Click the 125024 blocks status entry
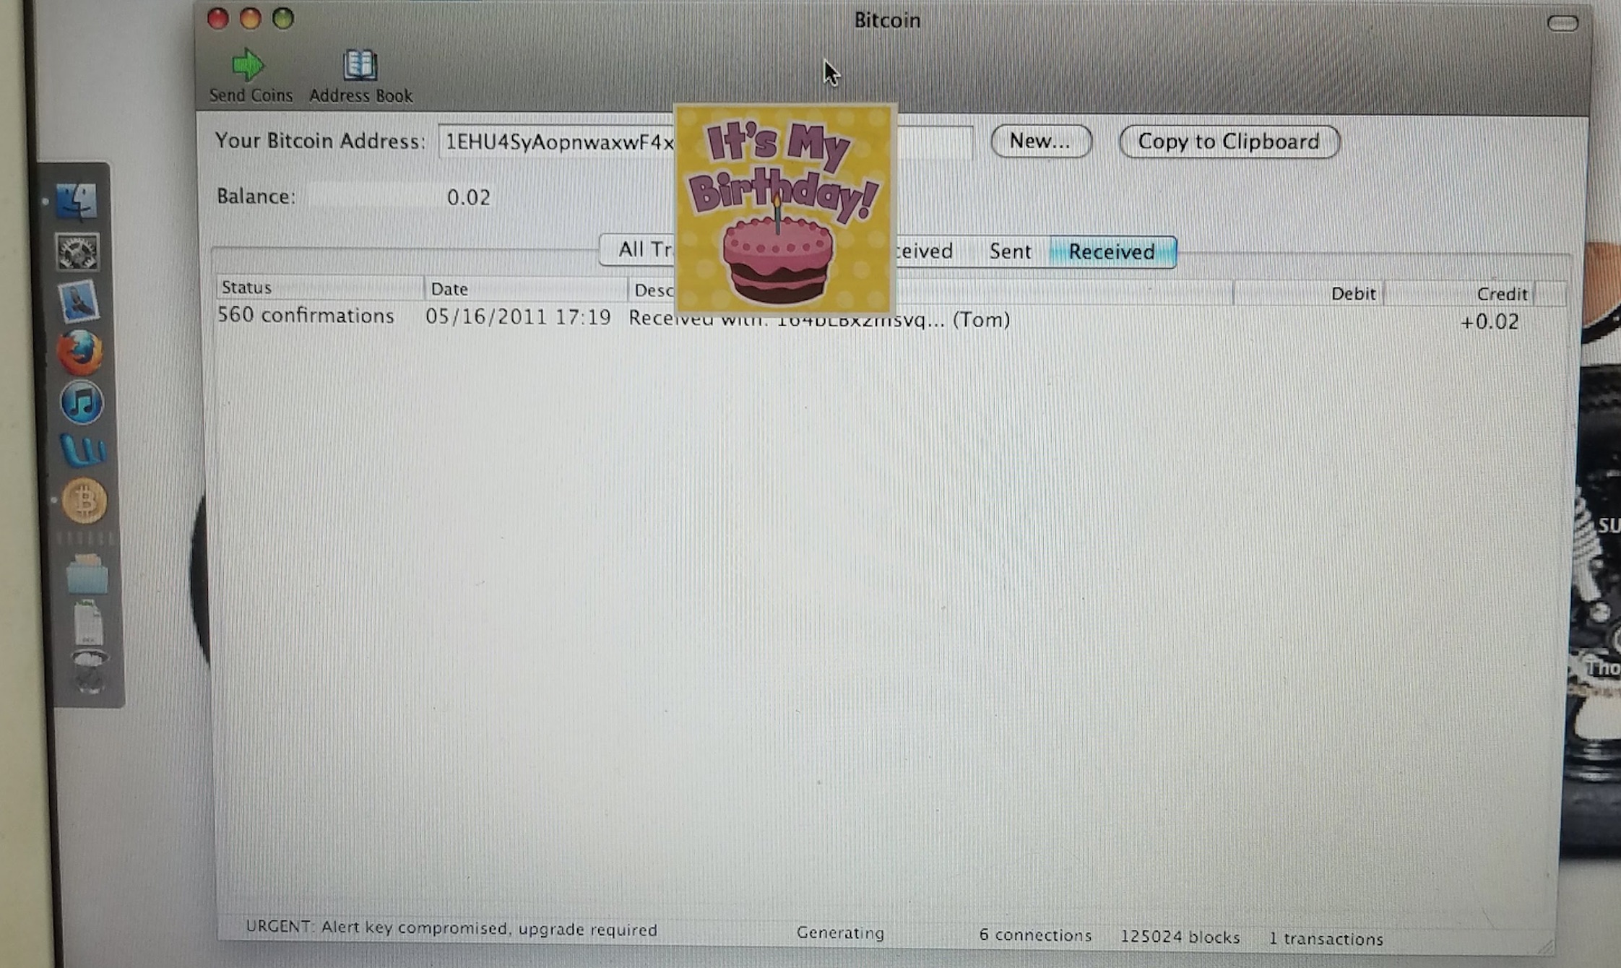The width and height of the screenshot is (1621, 968). tap(1180, 937)
